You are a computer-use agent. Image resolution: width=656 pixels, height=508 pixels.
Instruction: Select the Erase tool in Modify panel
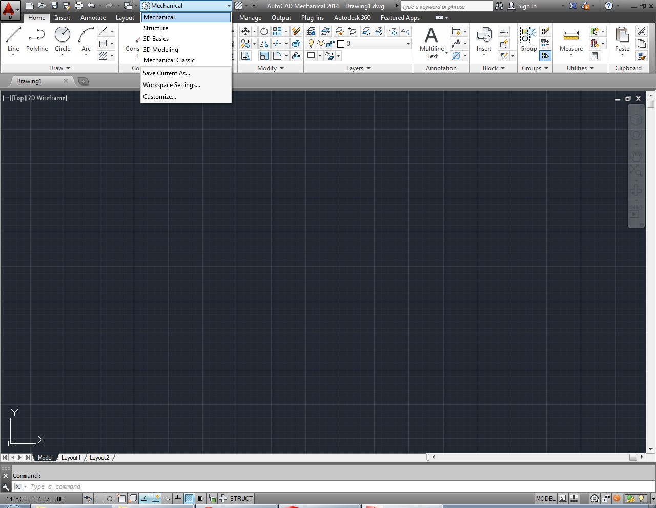pos(296,31)
